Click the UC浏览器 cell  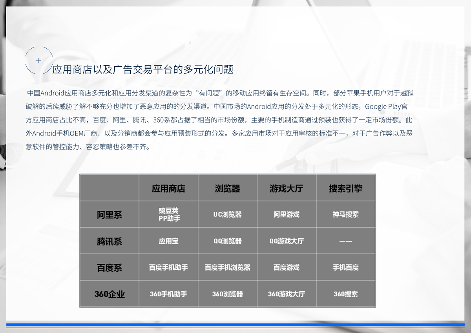[227, 214]
